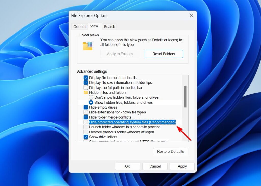
Task: Disable Hide folder merge conflicts
Action: pyautogui.click(x=86, y=117)
